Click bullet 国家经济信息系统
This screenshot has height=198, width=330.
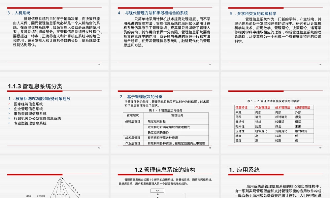point(28,104)
